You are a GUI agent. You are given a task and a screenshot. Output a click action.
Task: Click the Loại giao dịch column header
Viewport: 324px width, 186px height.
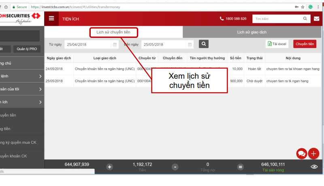click(105, 58)
